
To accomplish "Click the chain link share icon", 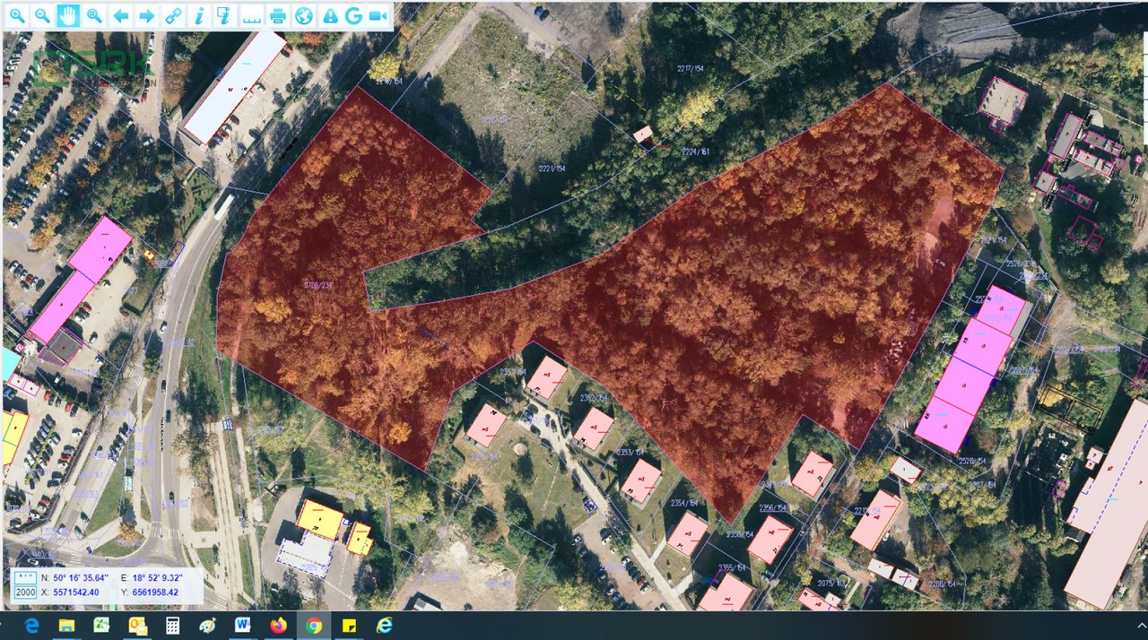I will click(x=173, y=15).
